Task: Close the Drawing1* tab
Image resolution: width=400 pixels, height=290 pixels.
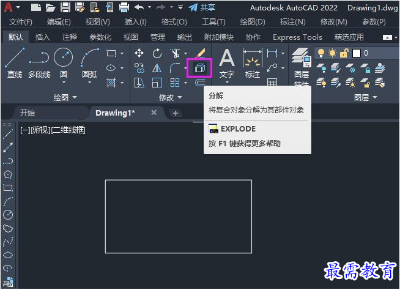Action: pos(154,113)
